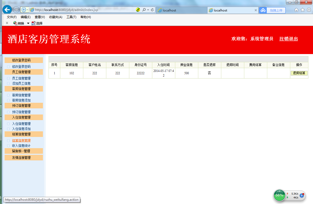The height and width of the screenshot is (204, 313).
Task: Click the search magnifier in address bar
Action: click(x=144, y=10)
